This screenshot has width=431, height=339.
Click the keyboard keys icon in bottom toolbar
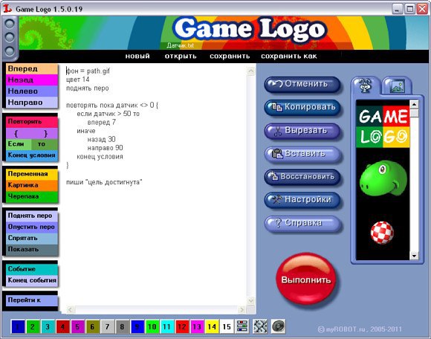click(260, 326)
